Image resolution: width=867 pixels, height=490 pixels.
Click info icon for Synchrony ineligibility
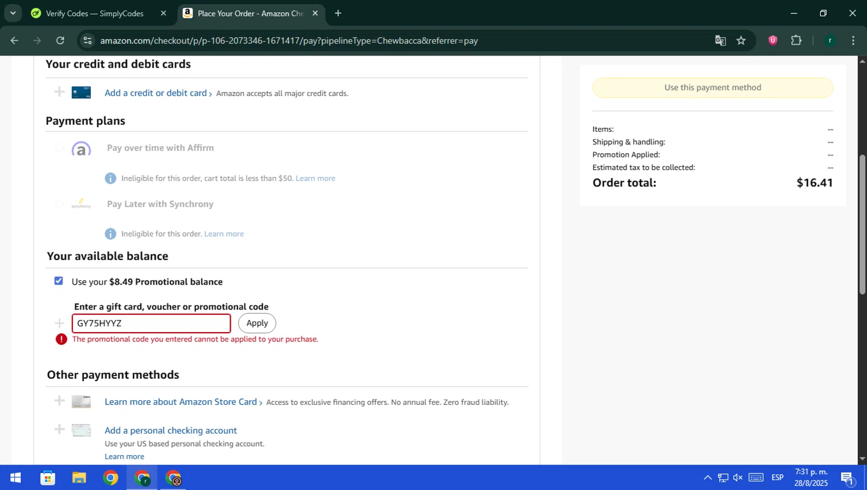click(110, 234)
